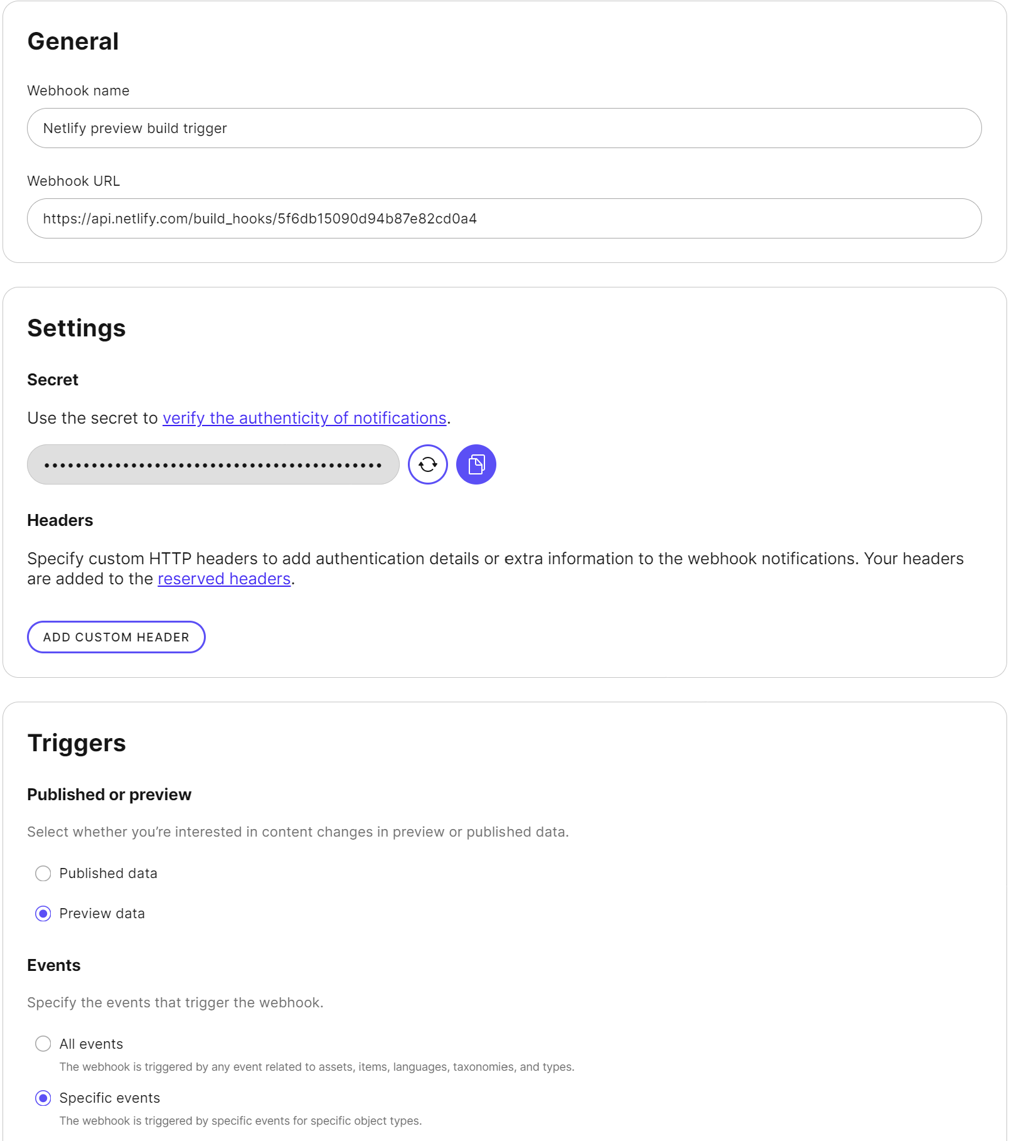Click the purple copy documents icon
This screenshot has height=1141, width=1009.
tap(476, 464)
